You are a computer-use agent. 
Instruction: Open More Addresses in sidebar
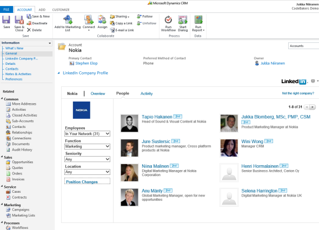tap(21, 104)
